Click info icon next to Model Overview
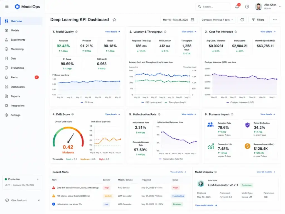 click(216, 172)
